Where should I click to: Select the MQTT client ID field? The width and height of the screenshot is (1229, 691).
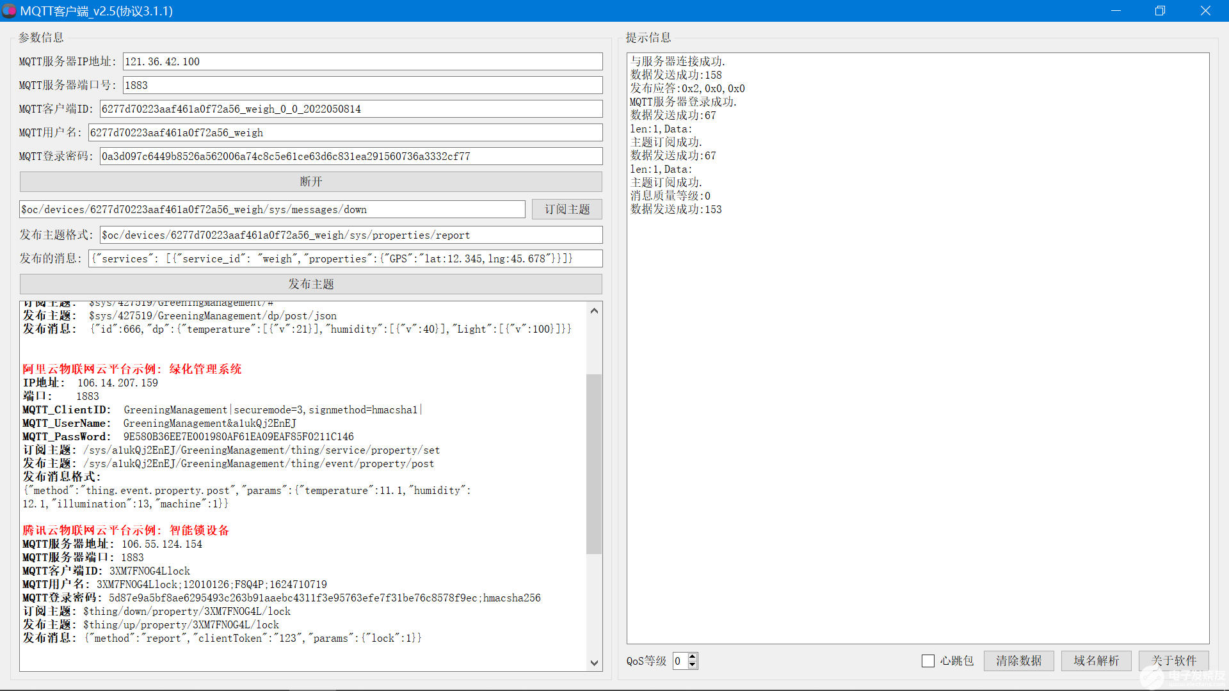(351, 109)
